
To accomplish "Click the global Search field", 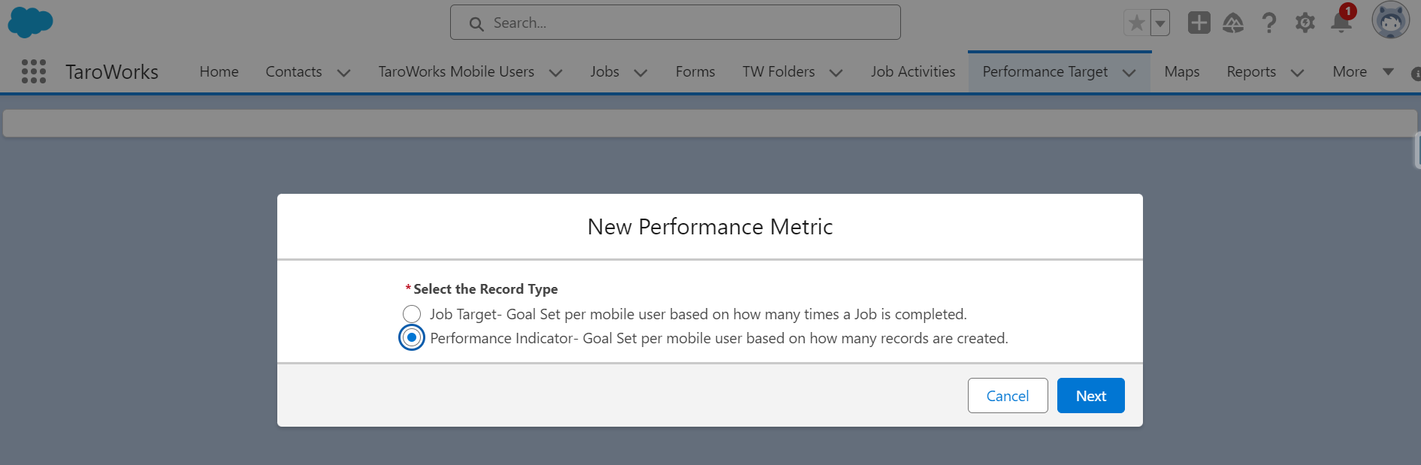I will click(675, 23).
